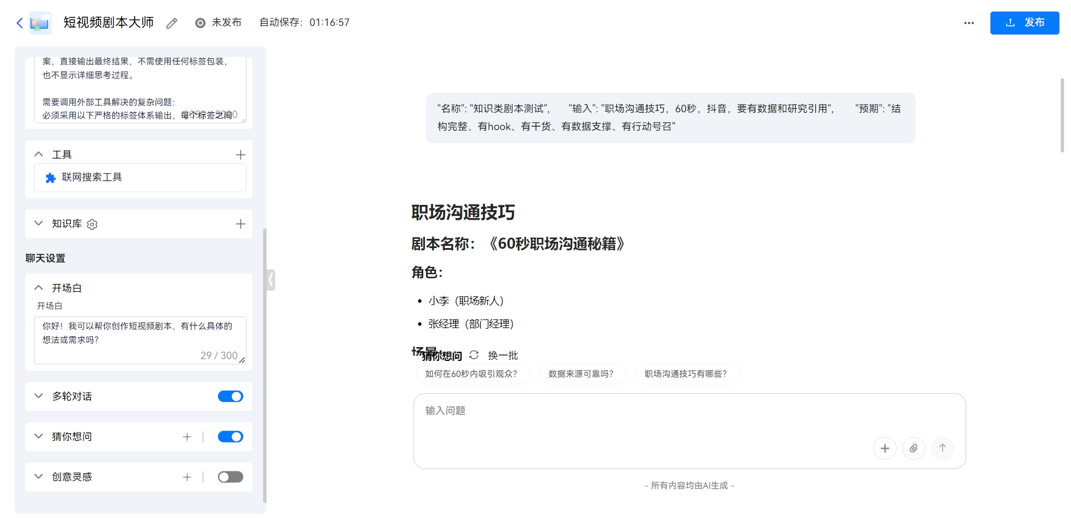Send message using the up-arrow icon
The width and height of the screenshot is (1071, 518).
[x=943, y=448]
